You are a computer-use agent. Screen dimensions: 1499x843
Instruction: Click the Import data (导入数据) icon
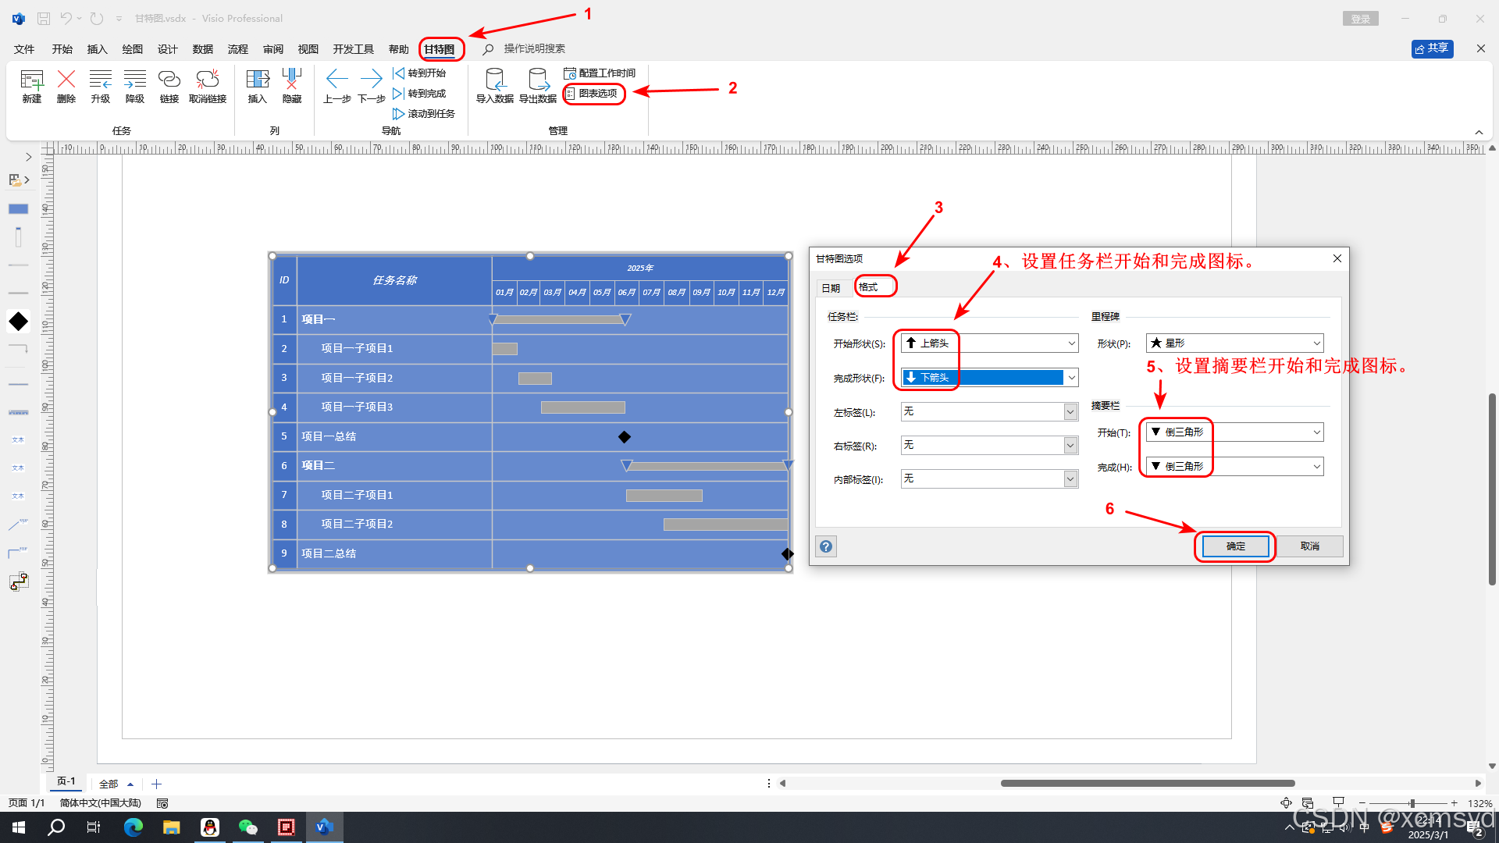coord(495,80)
